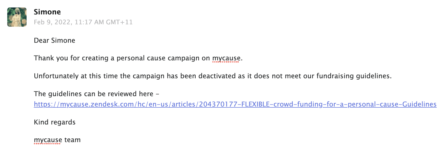The image size is (446, 156).
Task: Click The guidelines can be reviewed here text
Action: [x=93, y=94]
